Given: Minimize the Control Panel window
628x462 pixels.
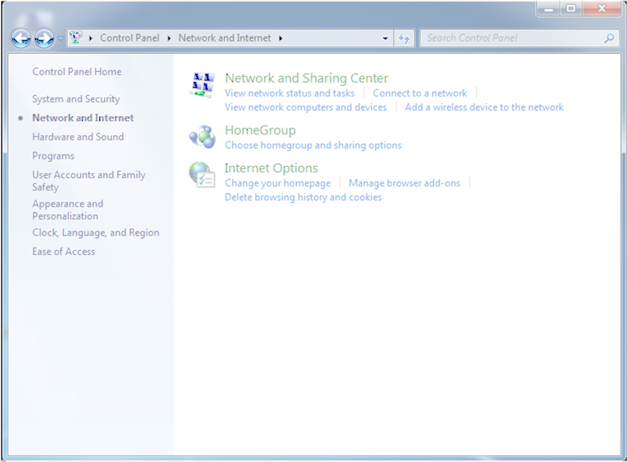Looking at the screenshot, I should pyautogui.click(x=549, y=9).
